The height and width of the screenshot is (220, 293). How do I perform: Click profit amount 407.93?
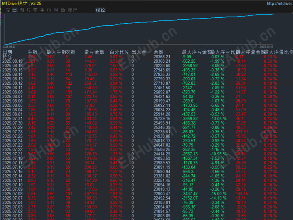[91, 194]
